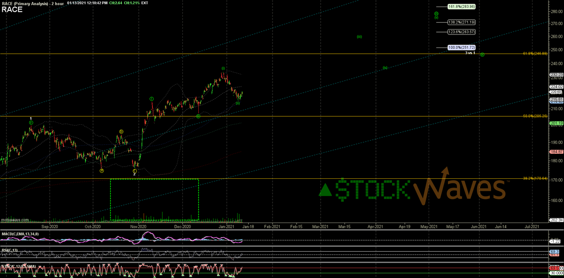Click the May-2021 date axis label

click(x=429, y=226)
